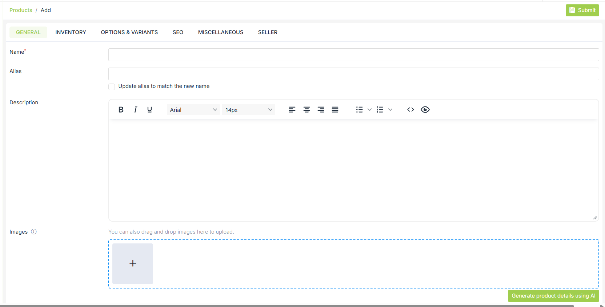605x307 pixels.
Task: Open the Options & Variants tab
Action: tap(129, 32)
